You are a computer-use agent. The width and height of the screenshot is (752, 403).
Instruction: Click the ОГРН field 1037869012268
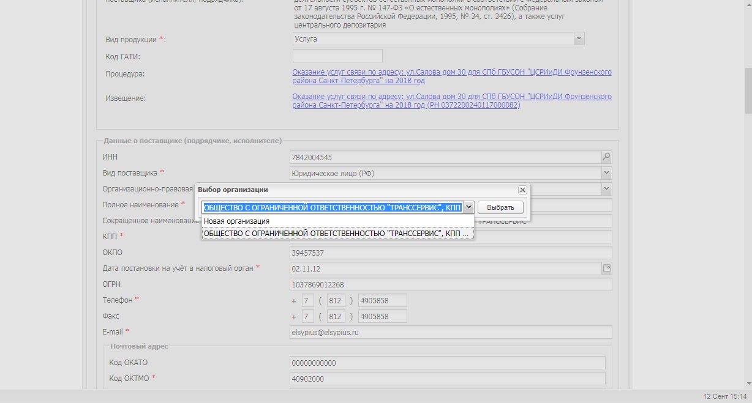(x=451, y=284)
